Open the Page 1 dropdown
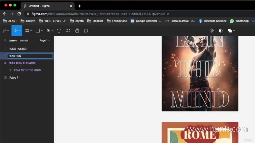 [45, 40]
